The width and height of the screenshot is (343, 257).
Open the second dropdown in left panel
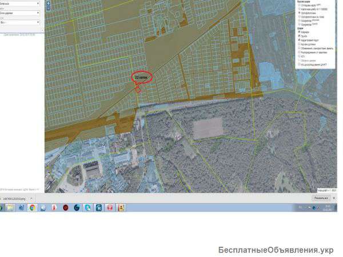(21, 13)
